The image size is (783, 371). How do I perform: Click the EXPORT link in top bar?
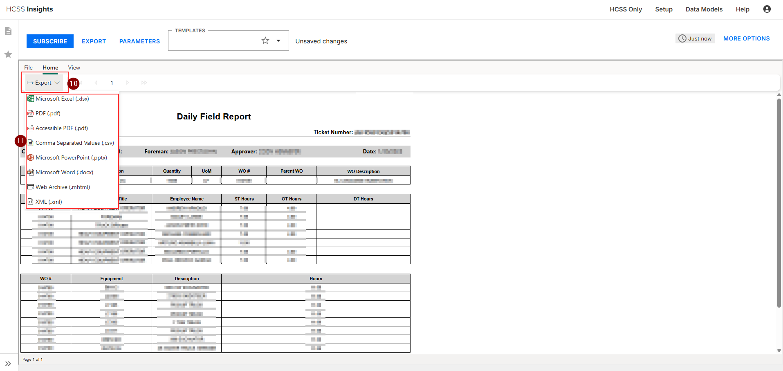(x=94, y=41)
